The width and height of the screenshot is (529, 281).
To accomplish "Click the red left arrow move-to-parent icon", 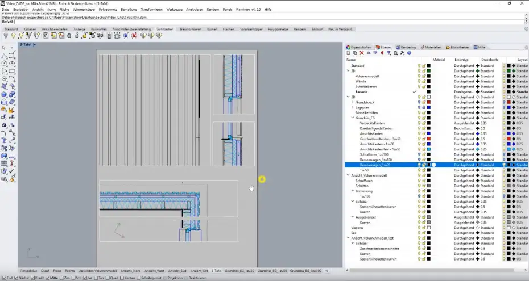I will [x=382, y=53].
